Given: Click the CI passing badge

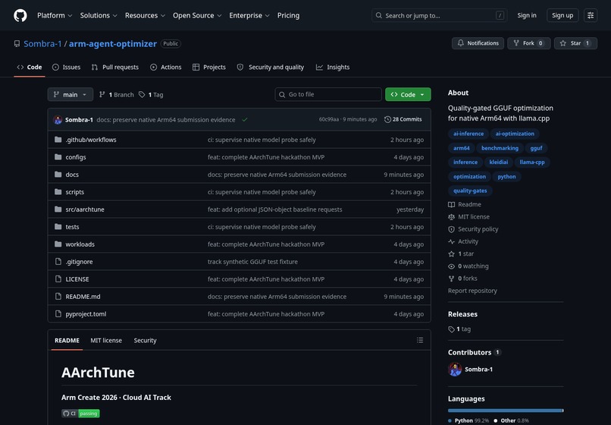Looking at the screenshot, I should point(80,414).
